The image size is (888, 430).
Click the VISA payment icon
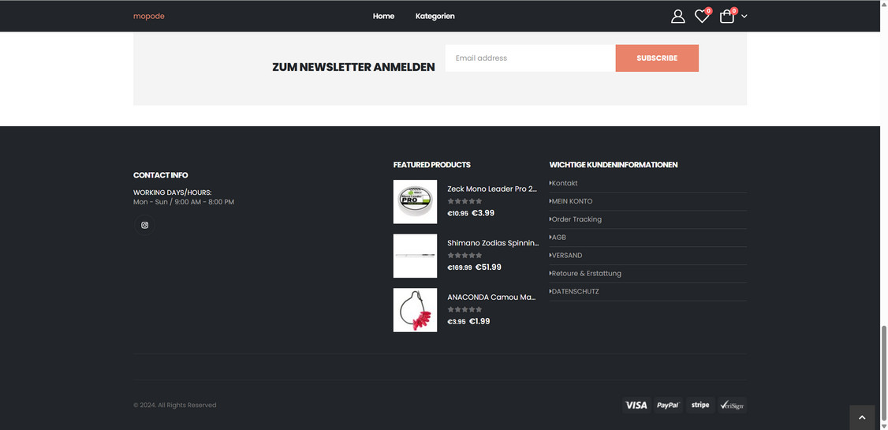[x=636, y=405]
